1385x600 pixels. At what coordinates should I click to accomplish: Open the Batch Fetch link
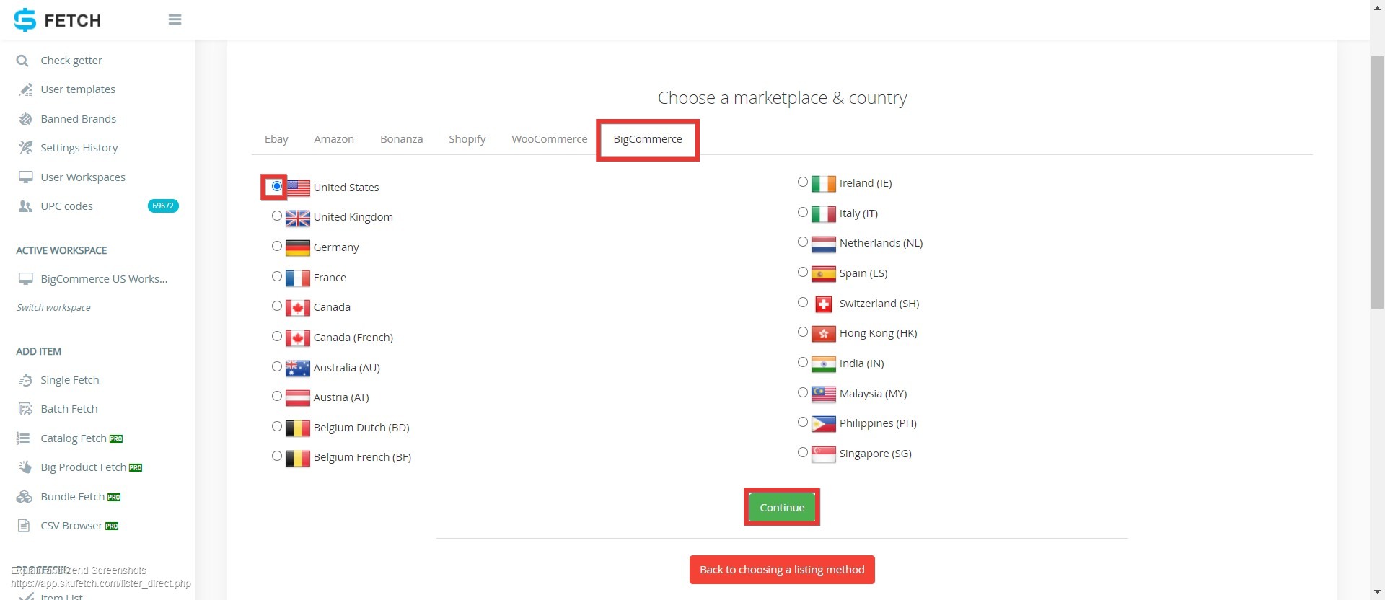69,409
